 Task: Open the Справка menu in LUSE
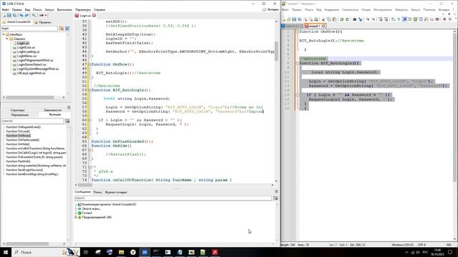point(99,9)
